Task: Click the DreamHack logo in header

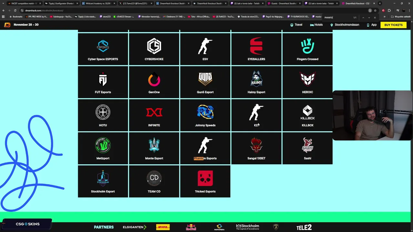Action: (x=7, y=25)
